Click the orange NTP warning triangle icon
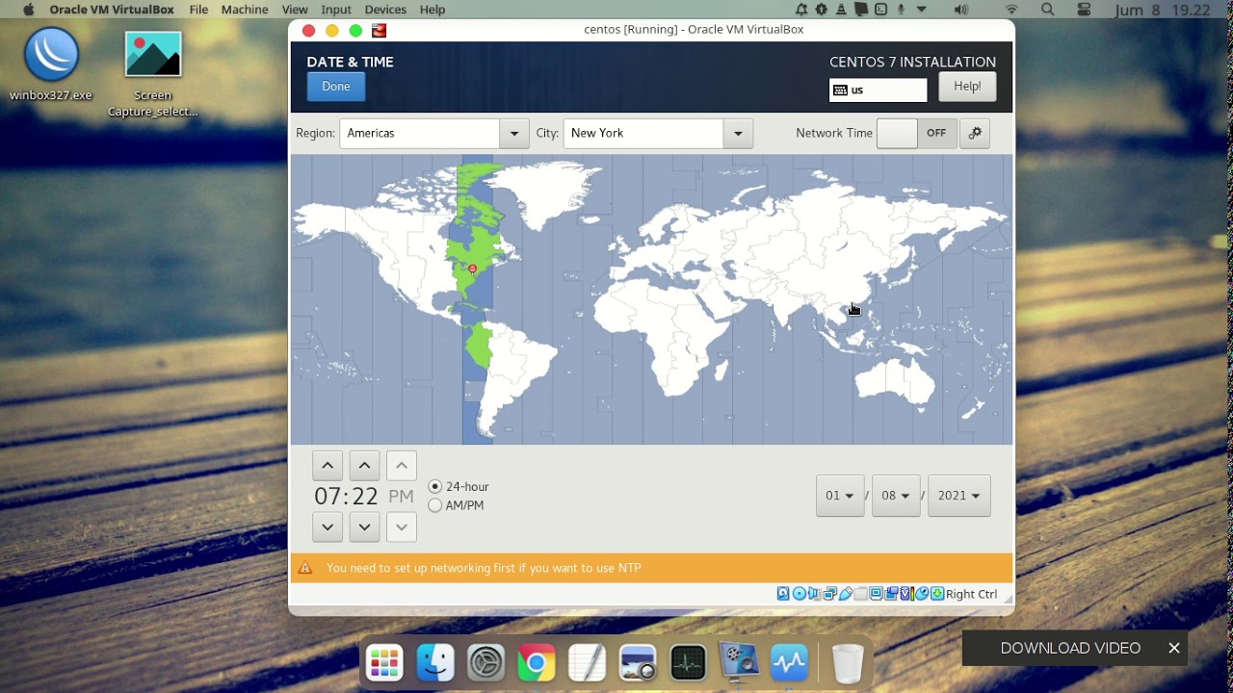The width and height of the screenshot is (1233, 693). coord(305,568)
